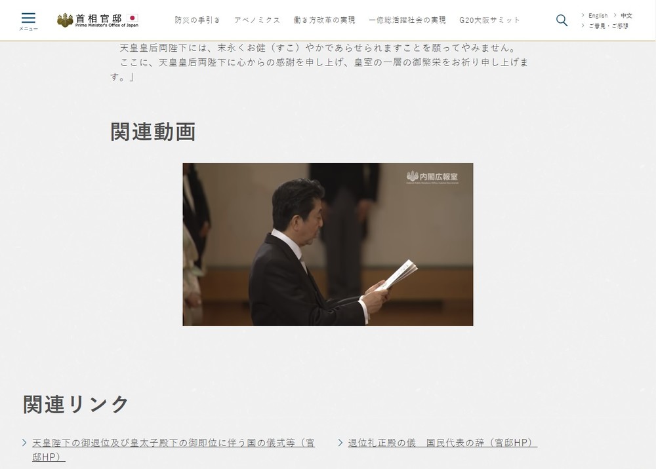Viewport: 656px width, 469px height.
Task: Switch the site language to English
Action: pos(598,15)
